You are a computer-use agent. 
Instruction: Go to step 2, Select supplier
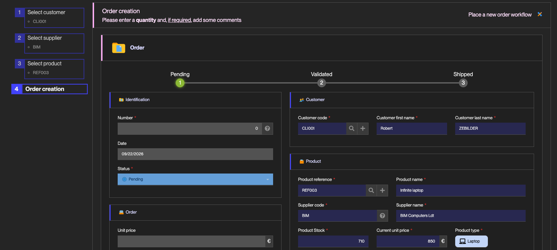[x=50, y=43]
